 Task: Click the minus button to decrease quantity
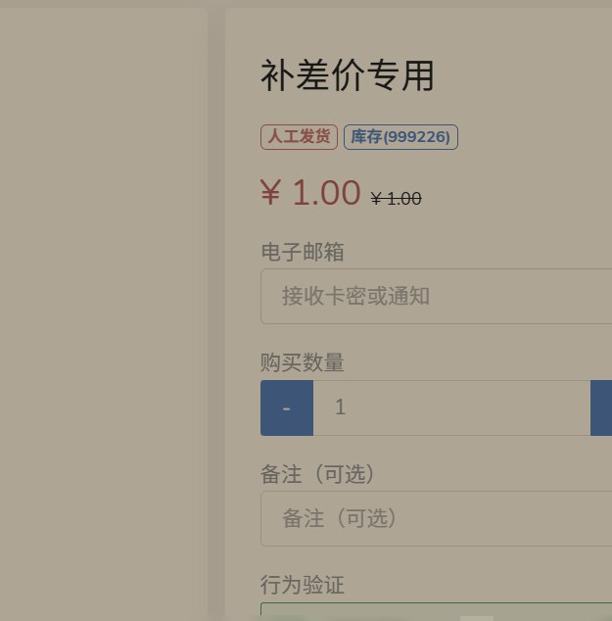pos(286,407)
